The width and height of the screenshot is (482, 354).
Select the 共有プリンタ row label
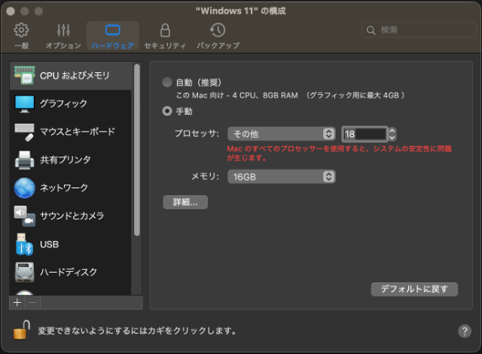tap(66, 160)
